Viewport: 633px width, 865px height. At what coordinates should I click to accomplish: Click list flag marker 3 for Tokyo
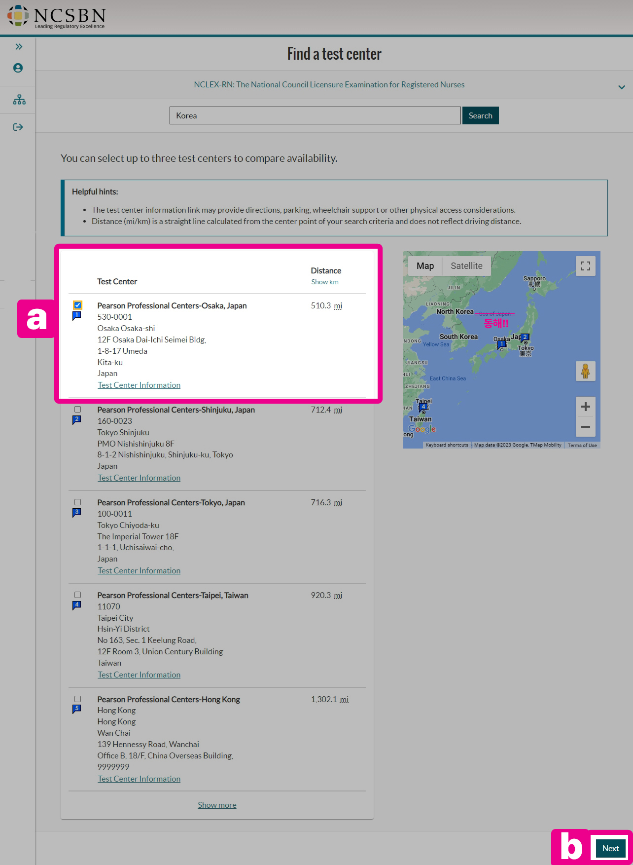click(x=77, y=513)
